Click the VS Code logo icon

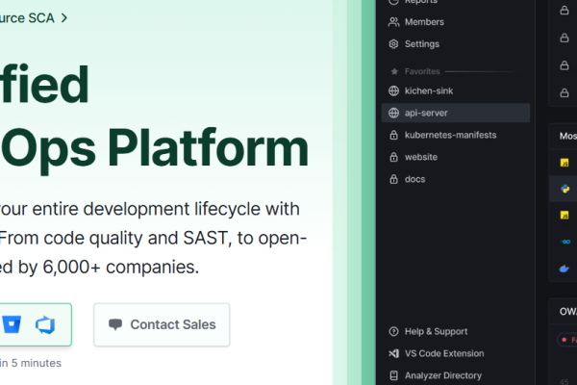(393, 353)
